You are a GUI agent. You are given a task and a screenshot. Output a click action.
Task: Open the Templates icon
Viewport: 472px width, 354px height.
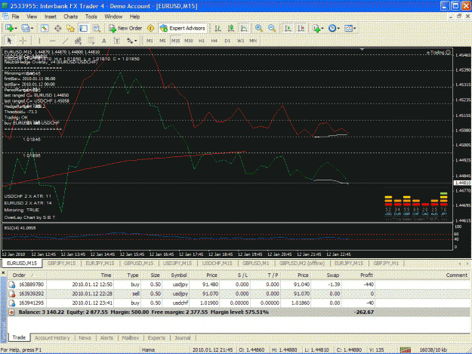(348, 28)
